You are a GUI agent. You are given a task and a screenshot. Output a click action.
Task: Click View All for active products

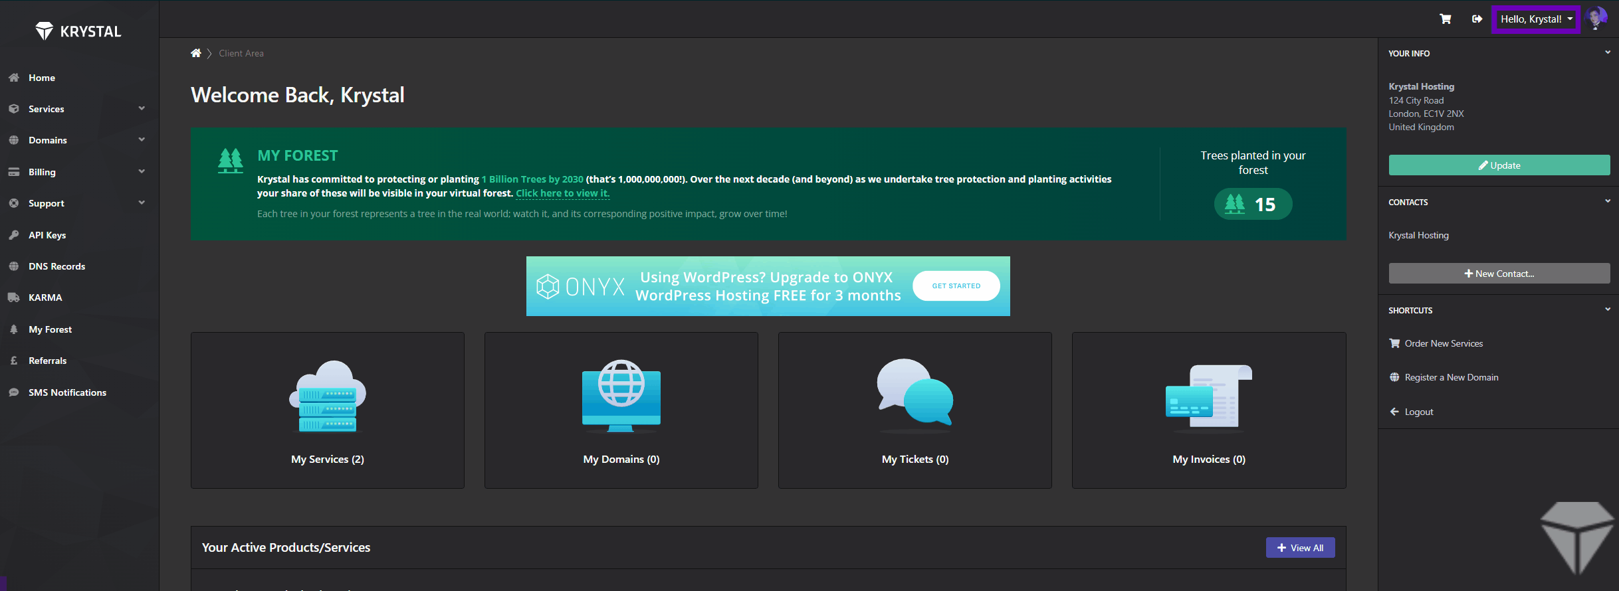[1300, 548]
